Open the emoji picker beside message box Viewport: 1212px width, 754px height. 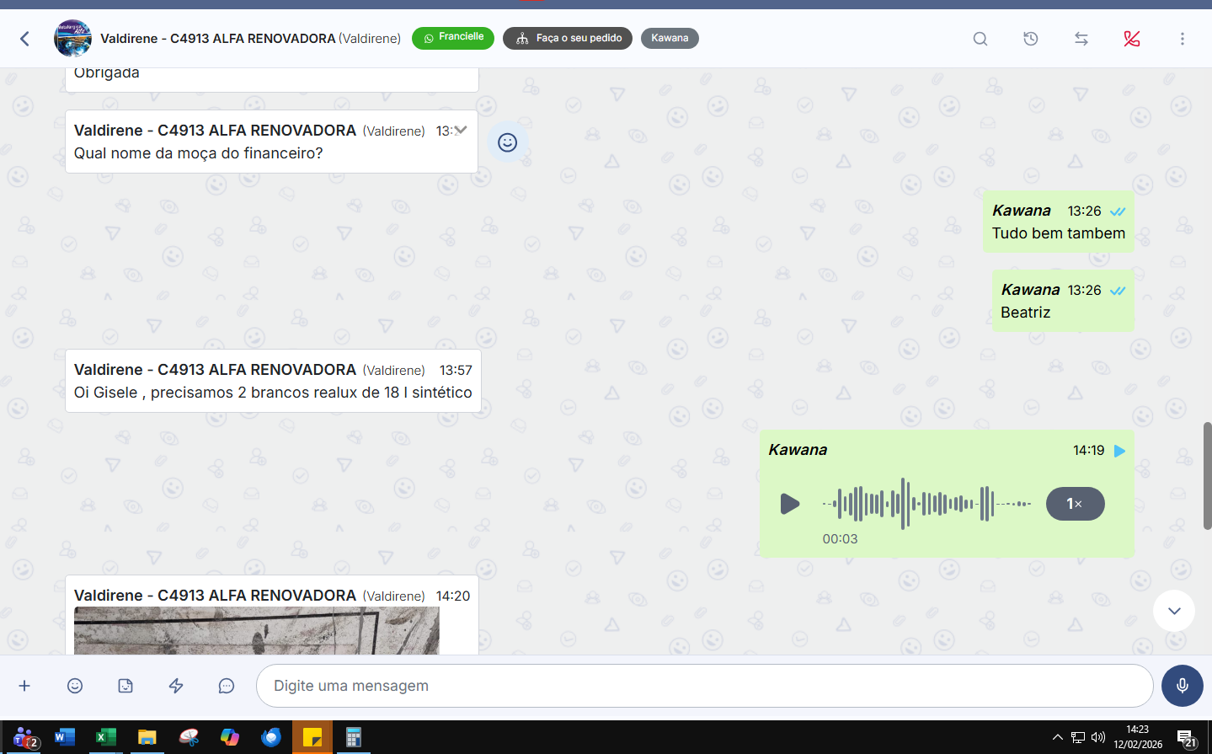click(x=75, y=686)
